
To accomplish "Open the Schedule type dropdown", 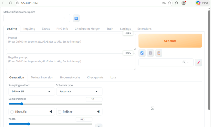I will (x=79, y=92).
